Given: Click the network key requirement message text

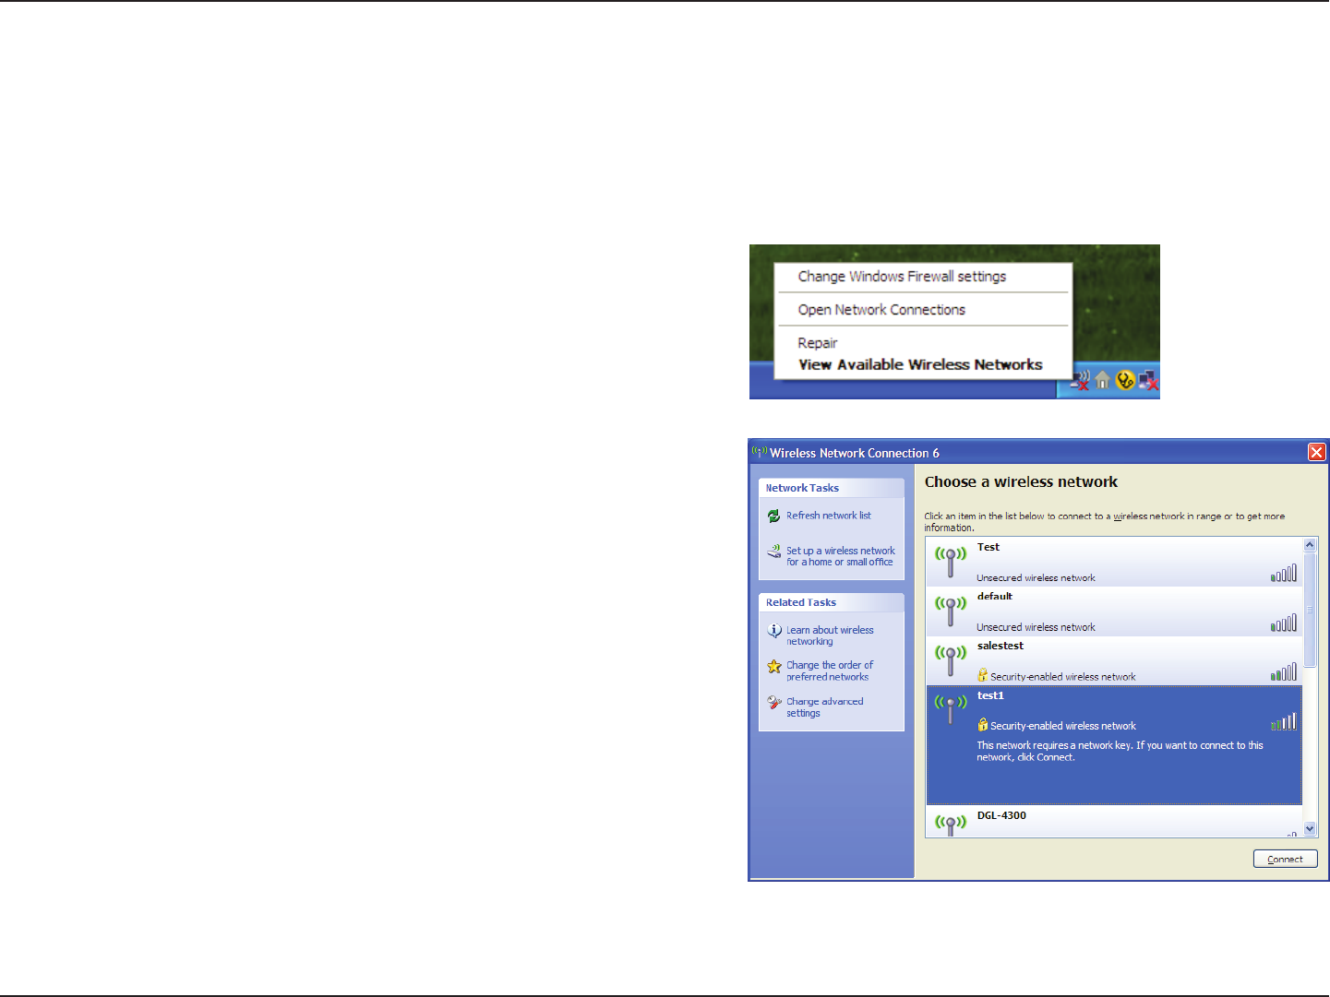Looking at the screenshot, I should pyautogui.click(x=1120, y=751).
